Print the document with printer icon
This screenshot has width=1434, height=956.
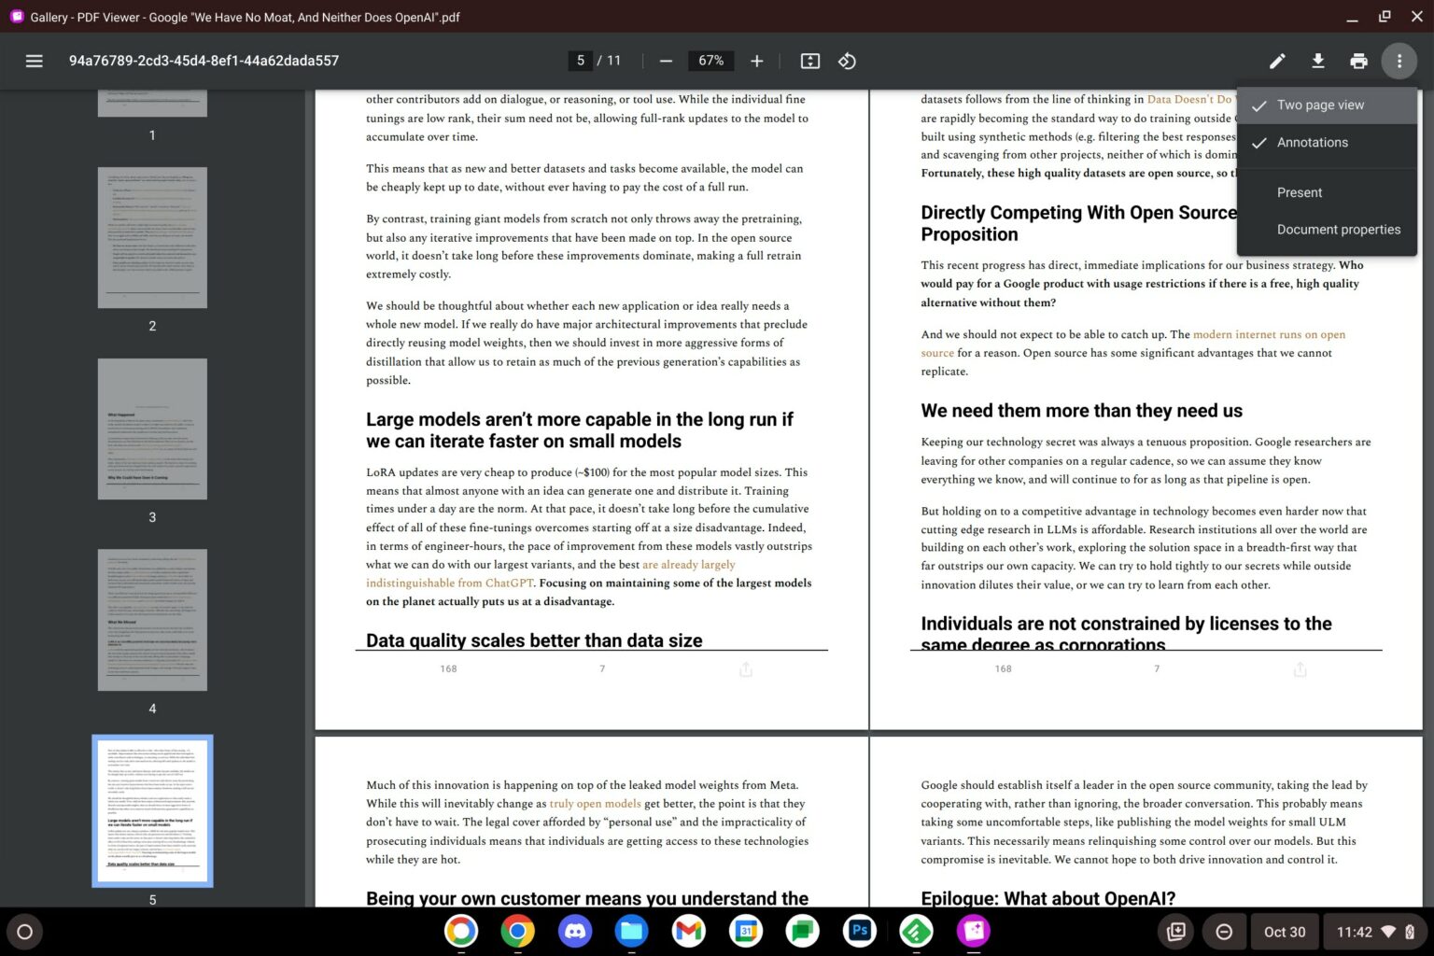point(1358,61)
